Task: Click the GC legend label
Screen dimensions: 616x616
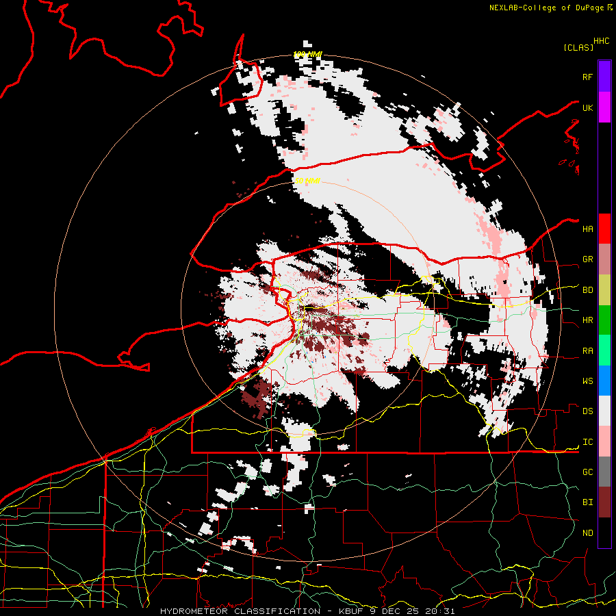Action: point(587,472)
